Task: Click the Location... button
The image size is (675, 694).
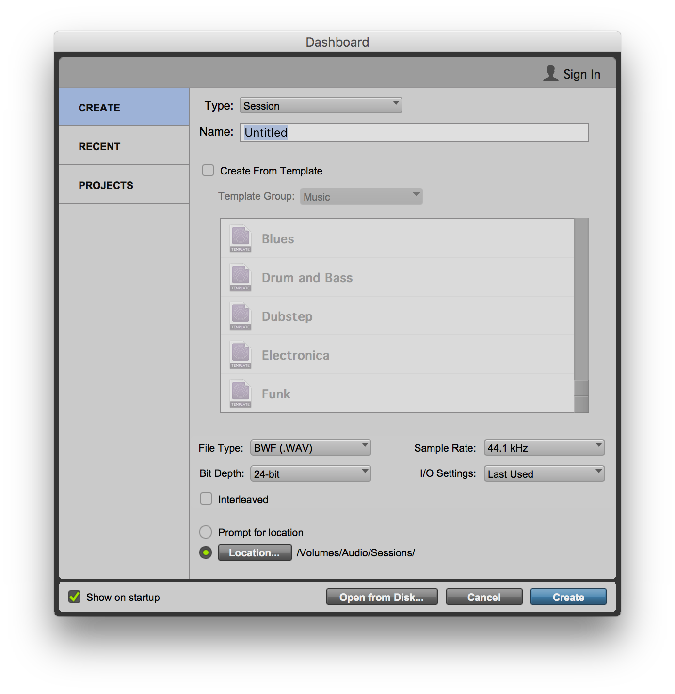Action: 255,552
